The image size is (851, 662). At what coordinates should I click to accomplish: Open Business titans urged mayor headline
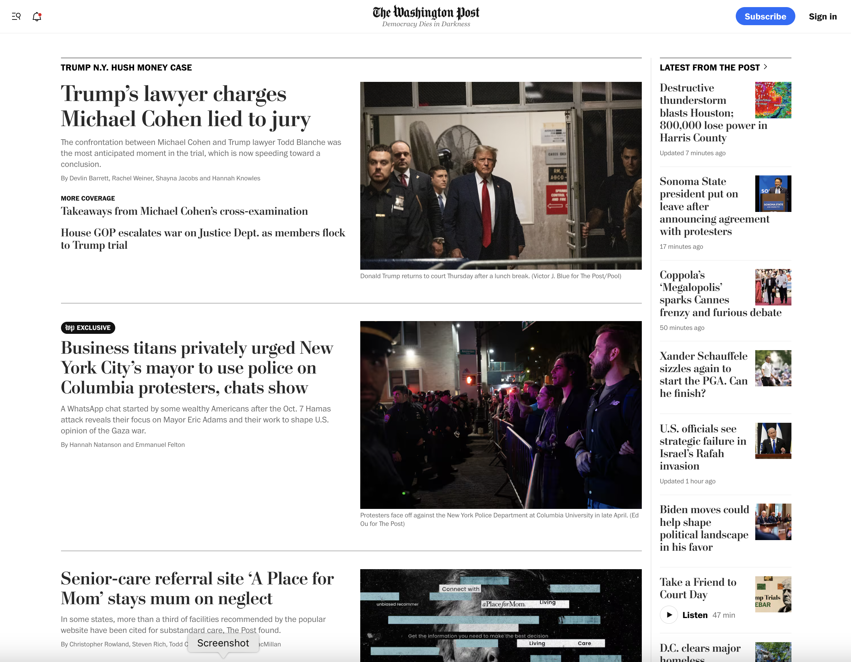[x=197, y=368]
